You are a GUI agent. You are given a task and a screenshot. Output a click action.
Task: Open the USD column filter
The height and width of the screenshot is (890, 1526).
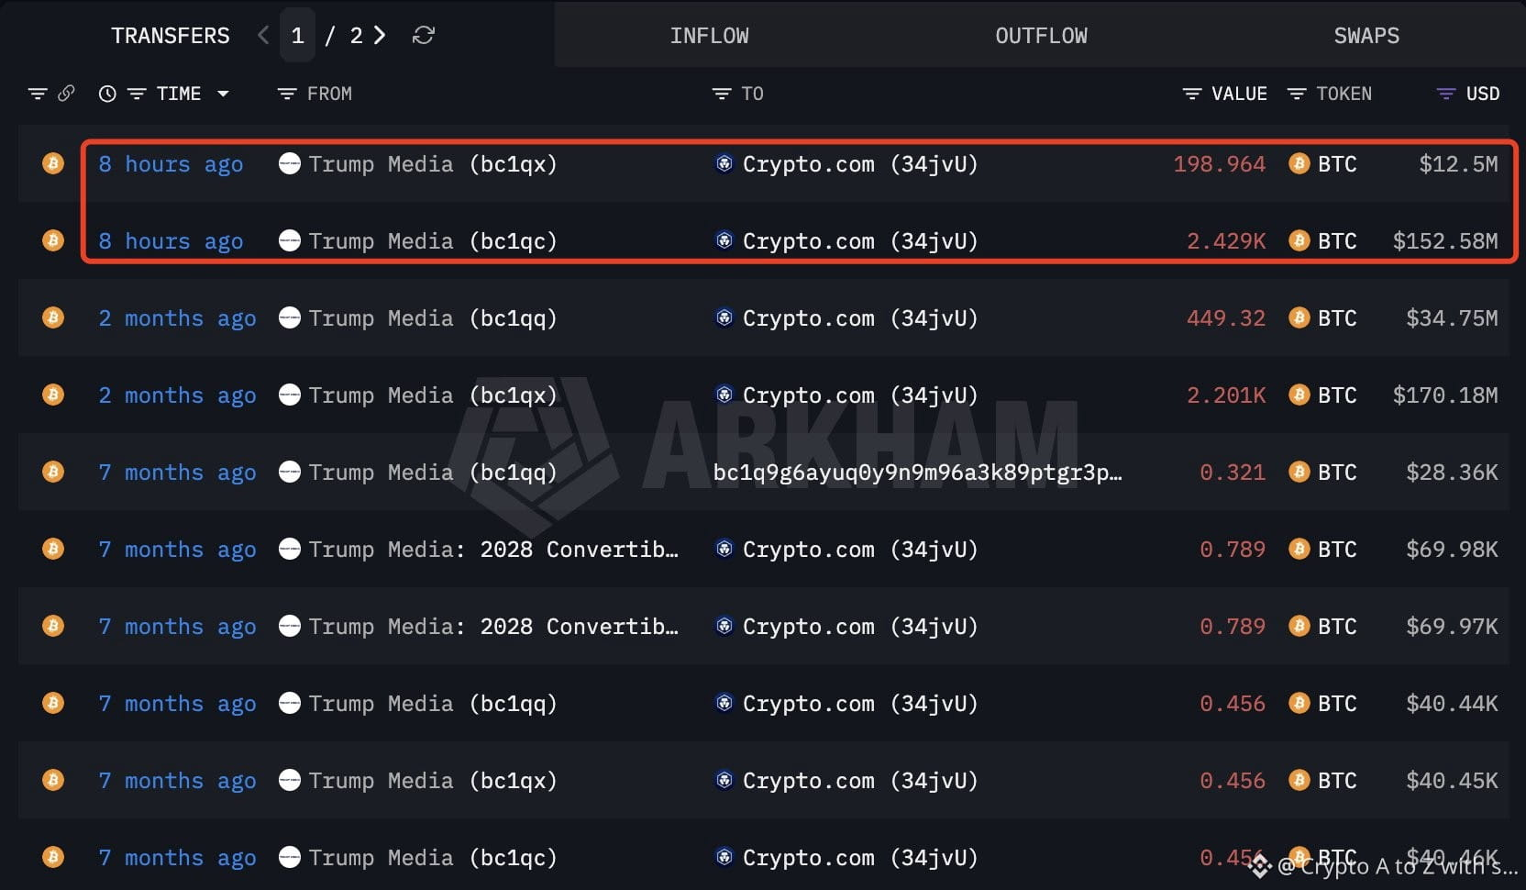pos(1446,94)
